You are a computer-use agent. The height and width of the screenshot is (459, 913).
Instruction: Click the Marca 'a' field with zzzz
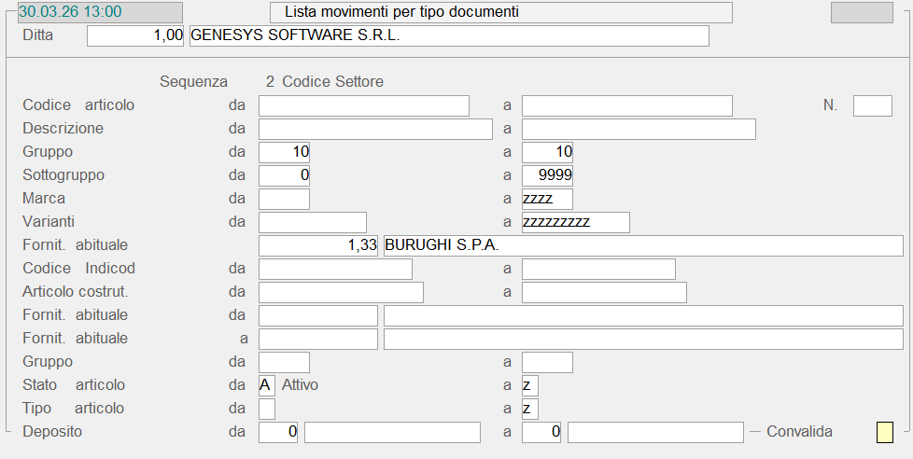[547, 199]
